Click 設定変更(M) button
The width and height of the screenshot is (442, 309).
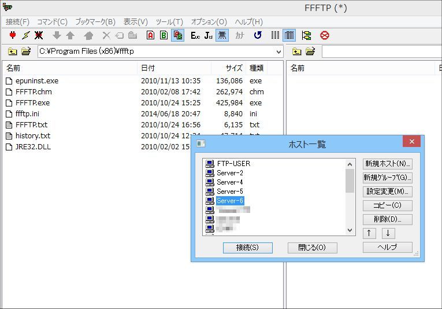pyautogui.click(x=388, y=192)
